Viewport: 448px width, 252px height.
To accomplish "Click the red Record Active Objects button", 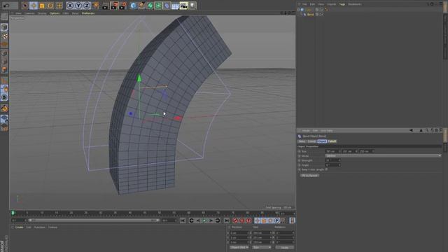I will coord(235,220).
